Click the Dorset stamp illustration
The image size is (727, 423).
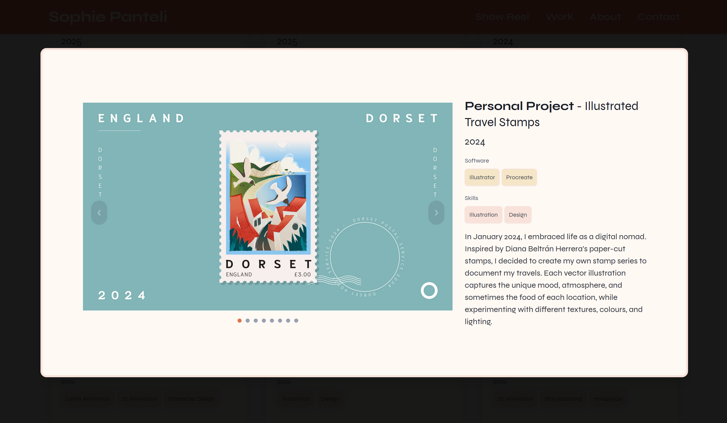(x=268, y=199)
